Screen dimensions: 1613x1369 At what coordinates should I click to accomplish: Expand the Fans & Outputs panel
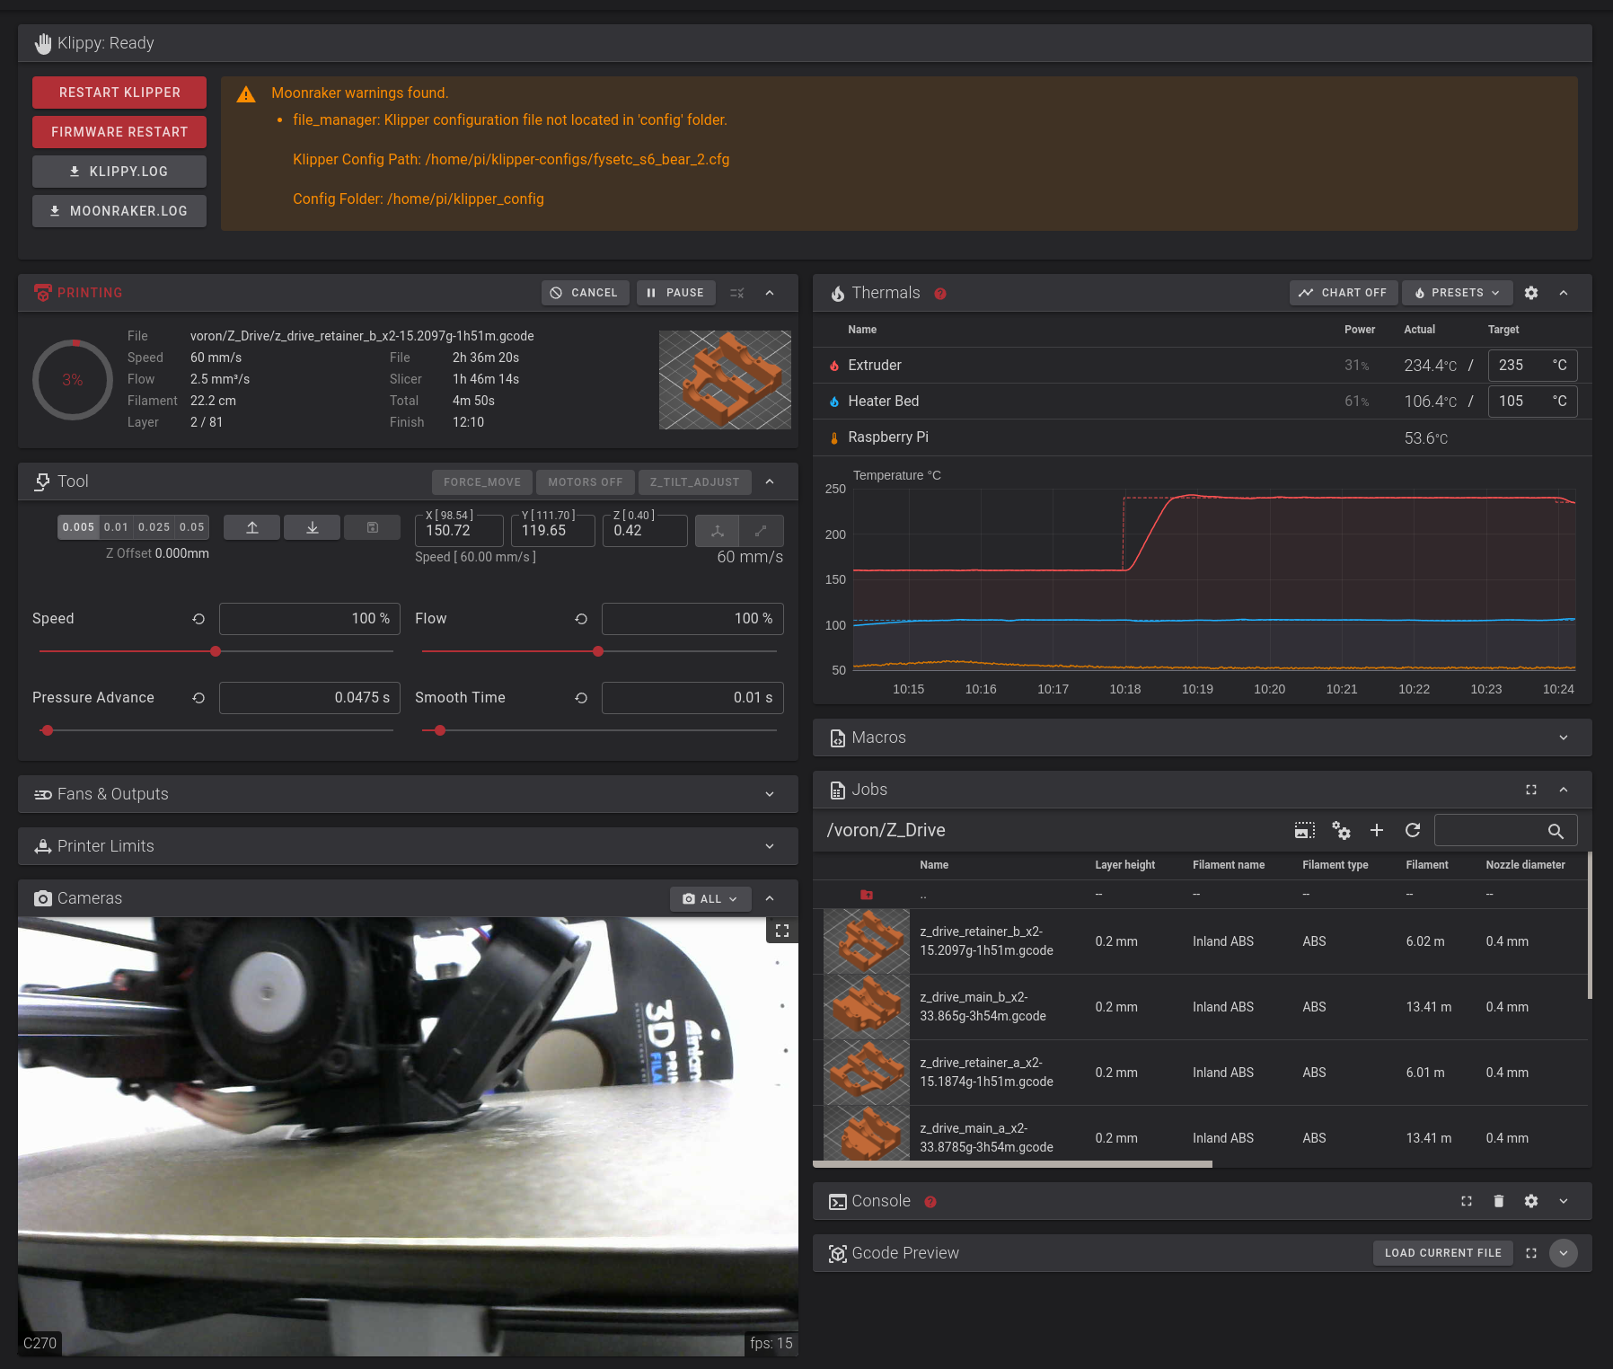click(769, 794)
